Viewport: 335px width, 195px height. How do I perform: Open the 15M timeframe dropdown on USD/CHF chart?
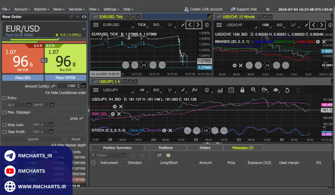coord(265,25)
